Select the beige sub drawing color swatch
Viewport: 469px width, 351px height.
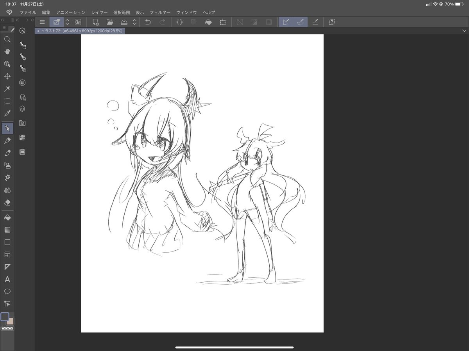pyautogui.click(x=11, y=321)
